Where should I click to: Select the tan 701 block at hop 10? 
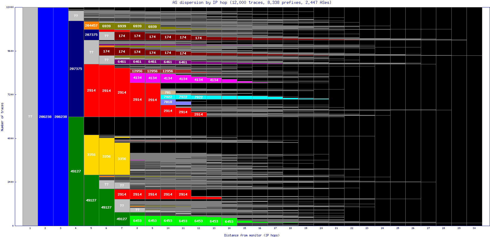pos(168,92)
